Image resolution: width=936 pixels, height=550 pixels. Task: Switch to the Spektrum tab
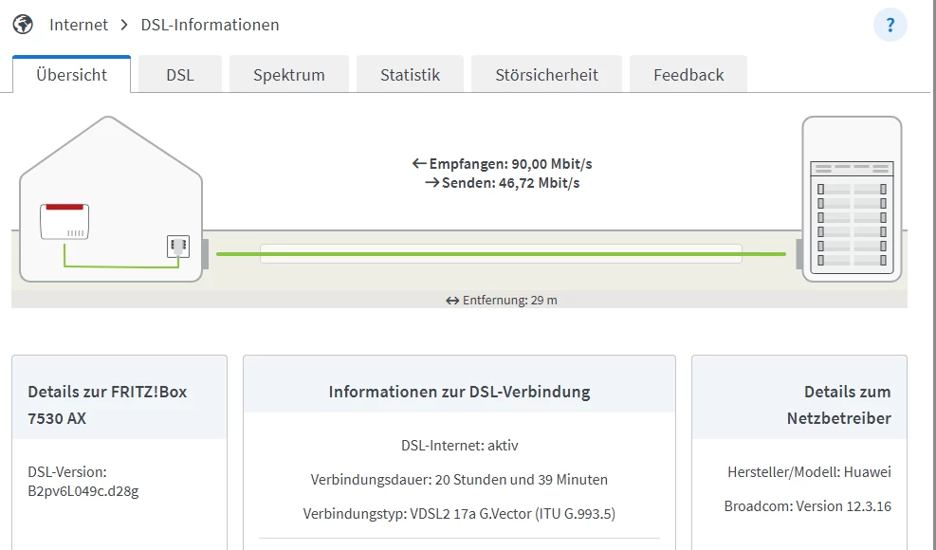point(288,75)
